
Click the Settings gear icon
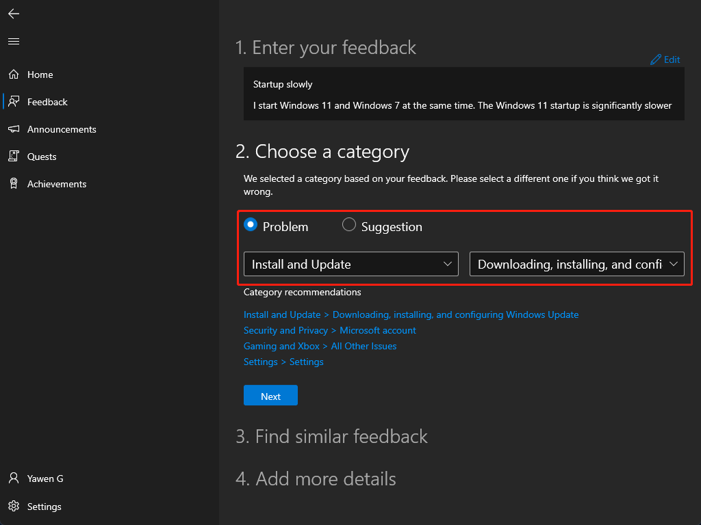(14, 507)
